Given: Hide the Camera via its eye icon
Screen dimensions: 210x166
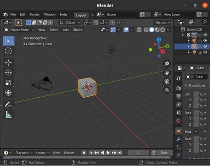Looking at the screenshot, I should [x=205, y=41].
